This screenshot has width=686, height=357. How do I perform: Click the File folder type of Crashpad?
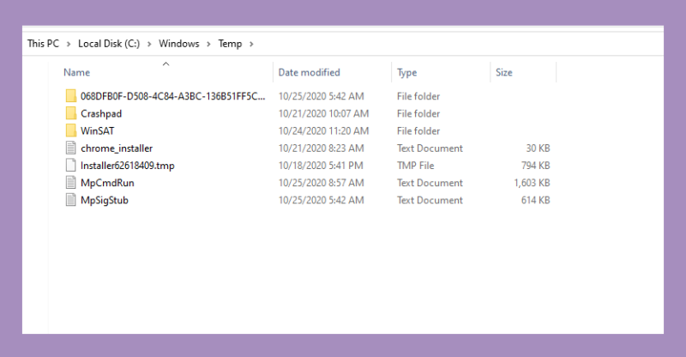click(x=418, y=113)
